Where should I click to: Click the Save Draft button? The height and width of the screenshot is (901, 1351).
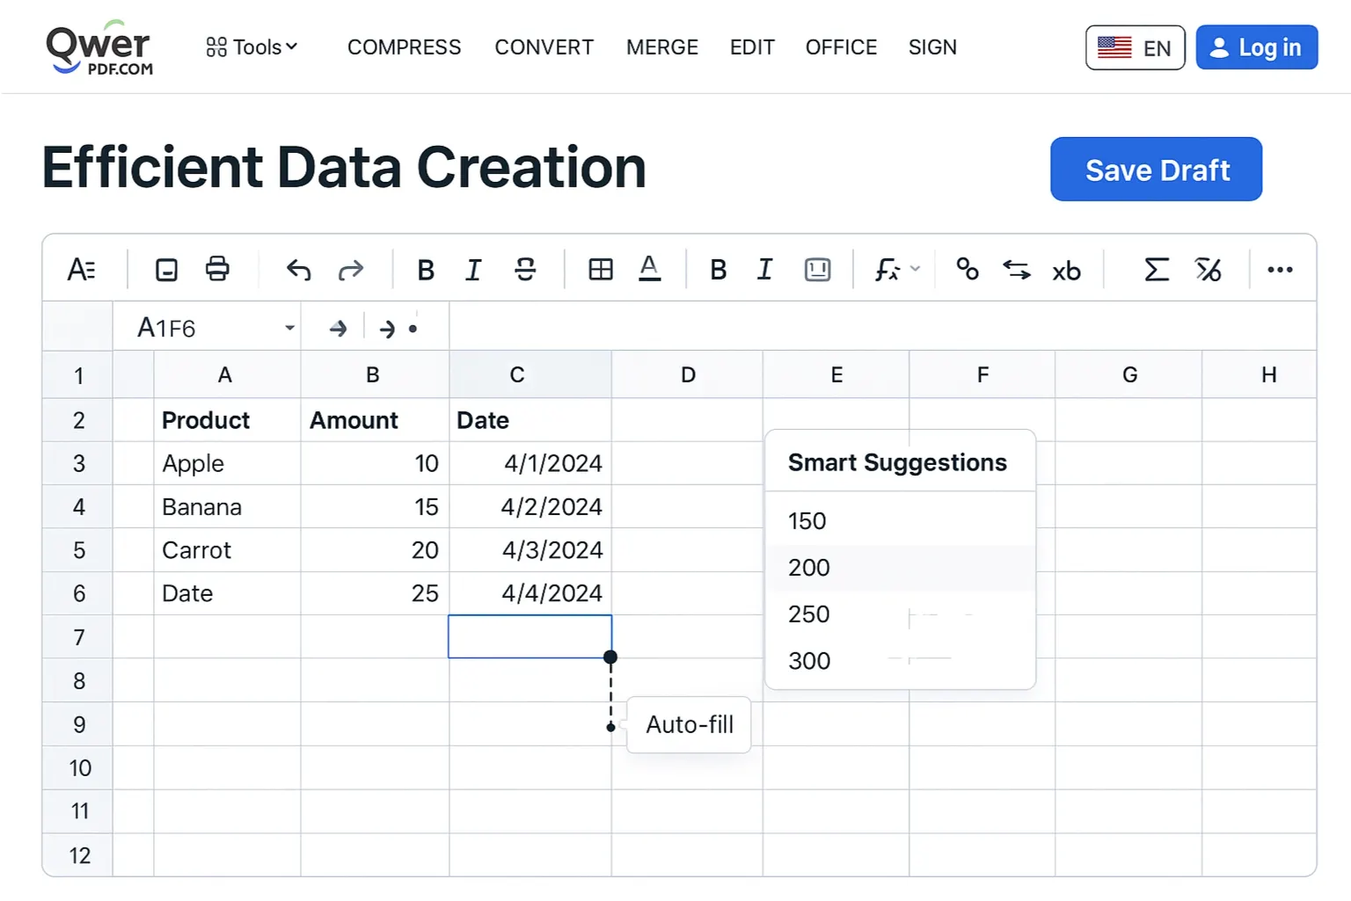[x=1156, y=169]
